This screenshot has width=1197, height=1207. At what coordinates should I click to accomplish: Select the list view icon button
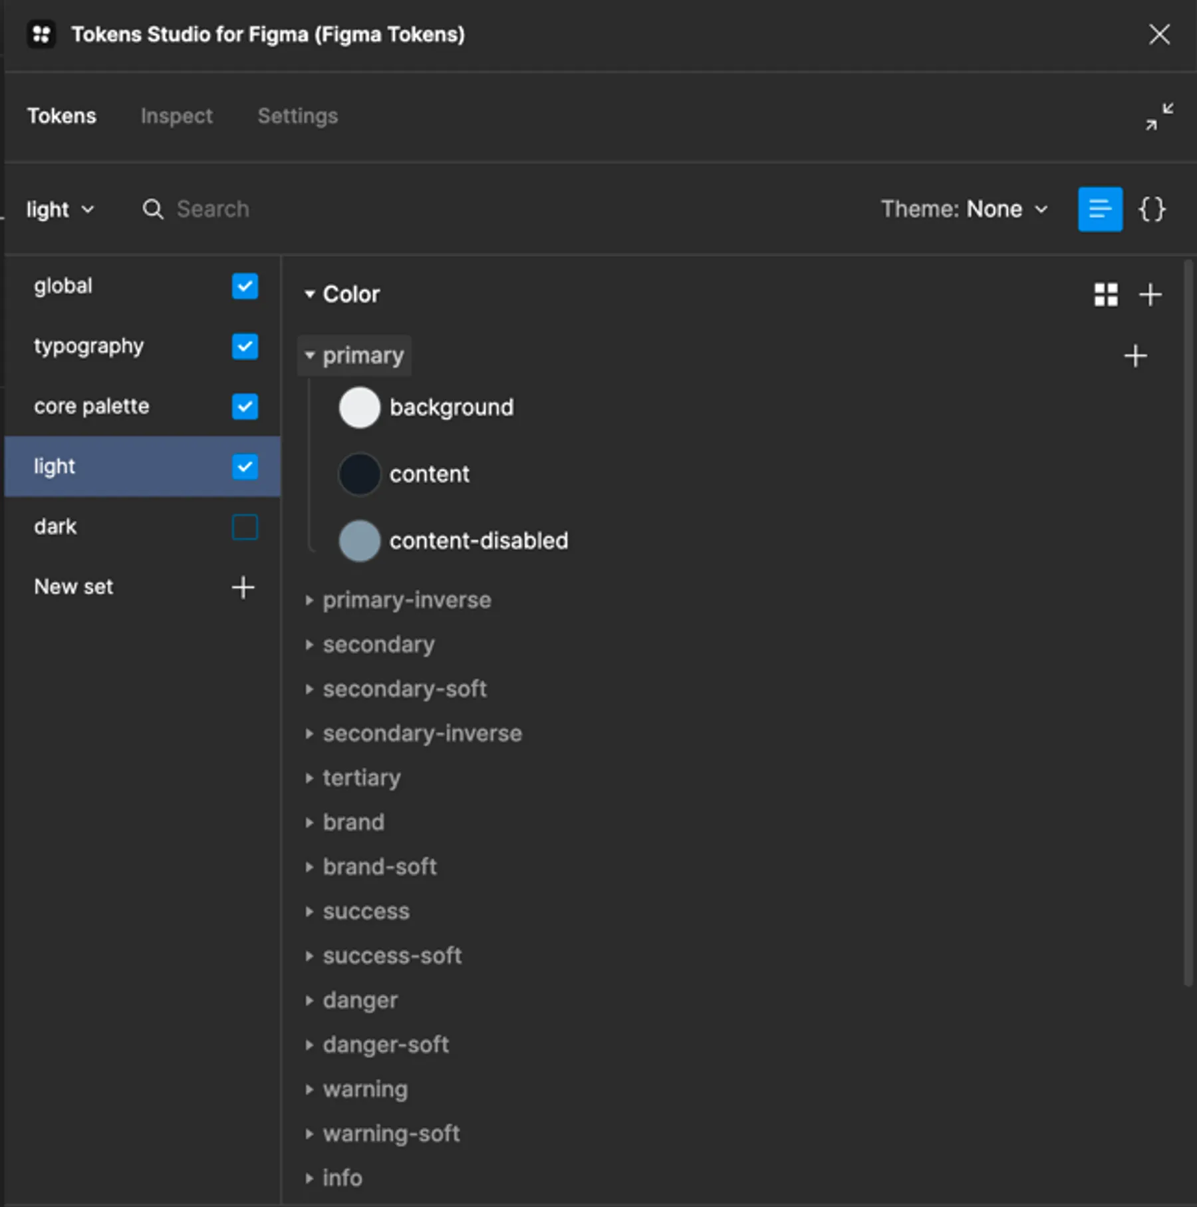[1100, 209]
